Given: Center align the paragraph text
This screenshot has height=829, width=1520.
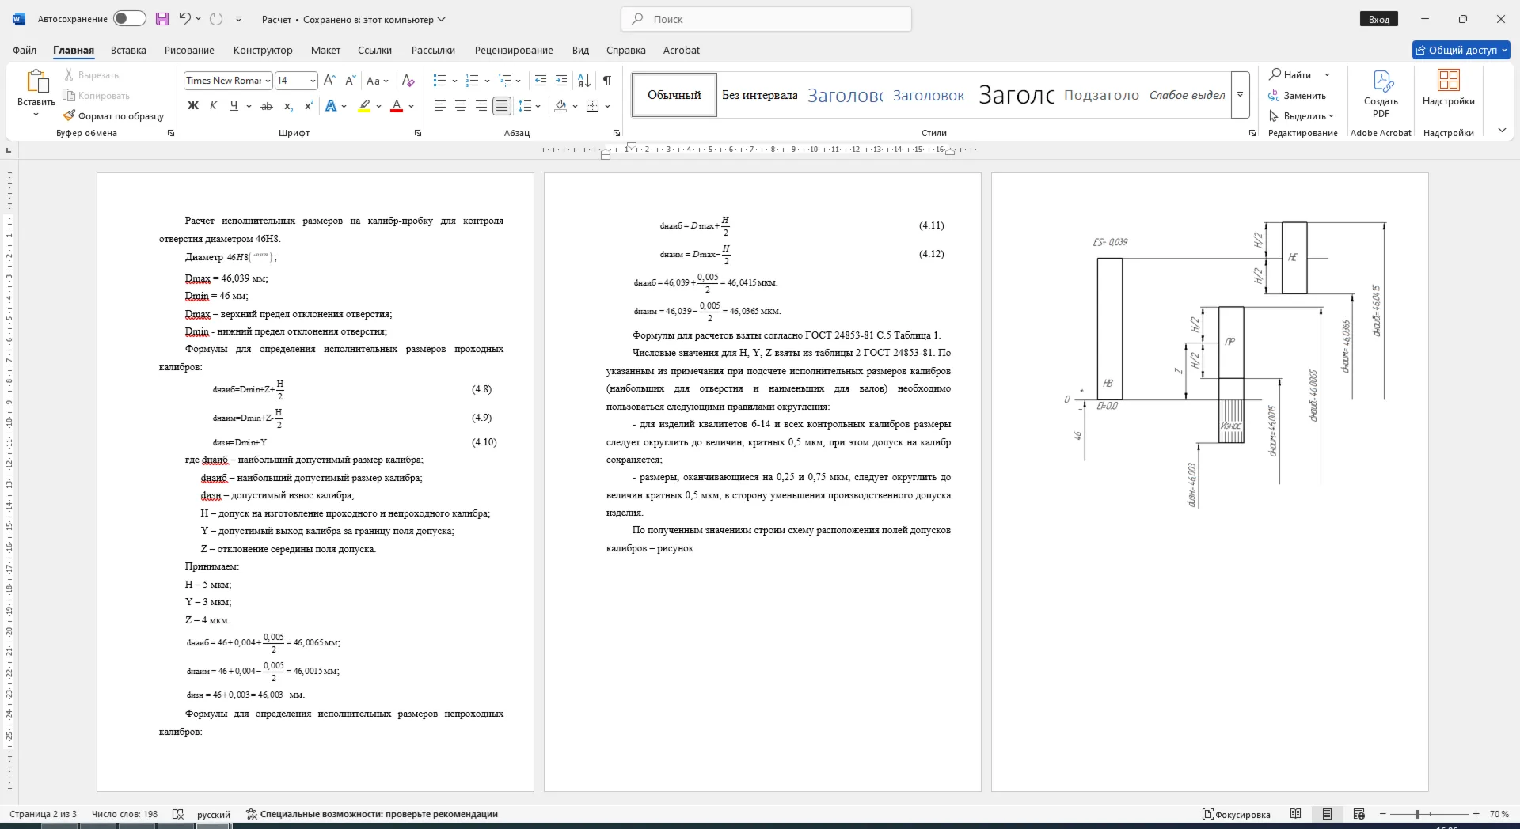Looking at the screenshot, I should coord(461,106).
